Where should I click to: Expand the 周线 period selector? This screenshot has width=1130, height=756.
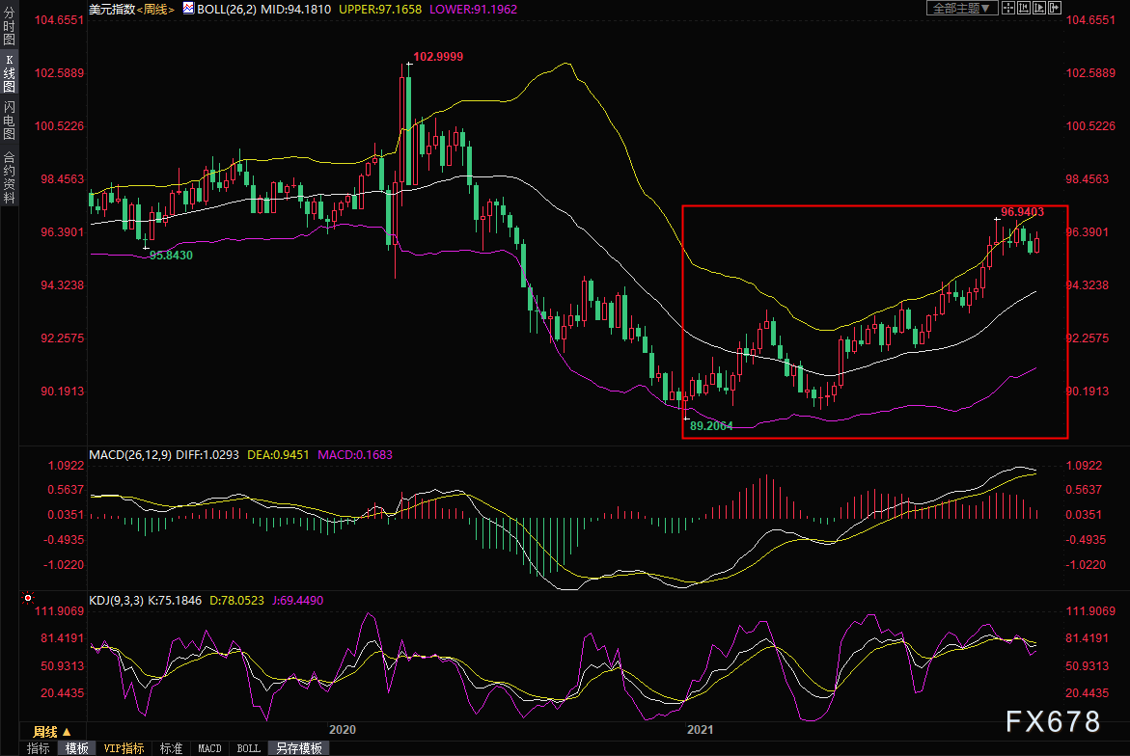click(x=52, y=732)
